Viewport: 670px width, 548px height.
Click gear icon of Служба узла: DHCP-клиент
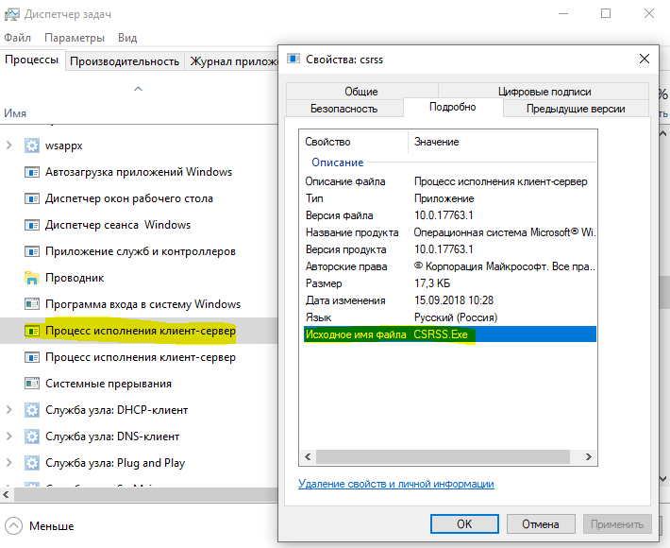point(32,410)
